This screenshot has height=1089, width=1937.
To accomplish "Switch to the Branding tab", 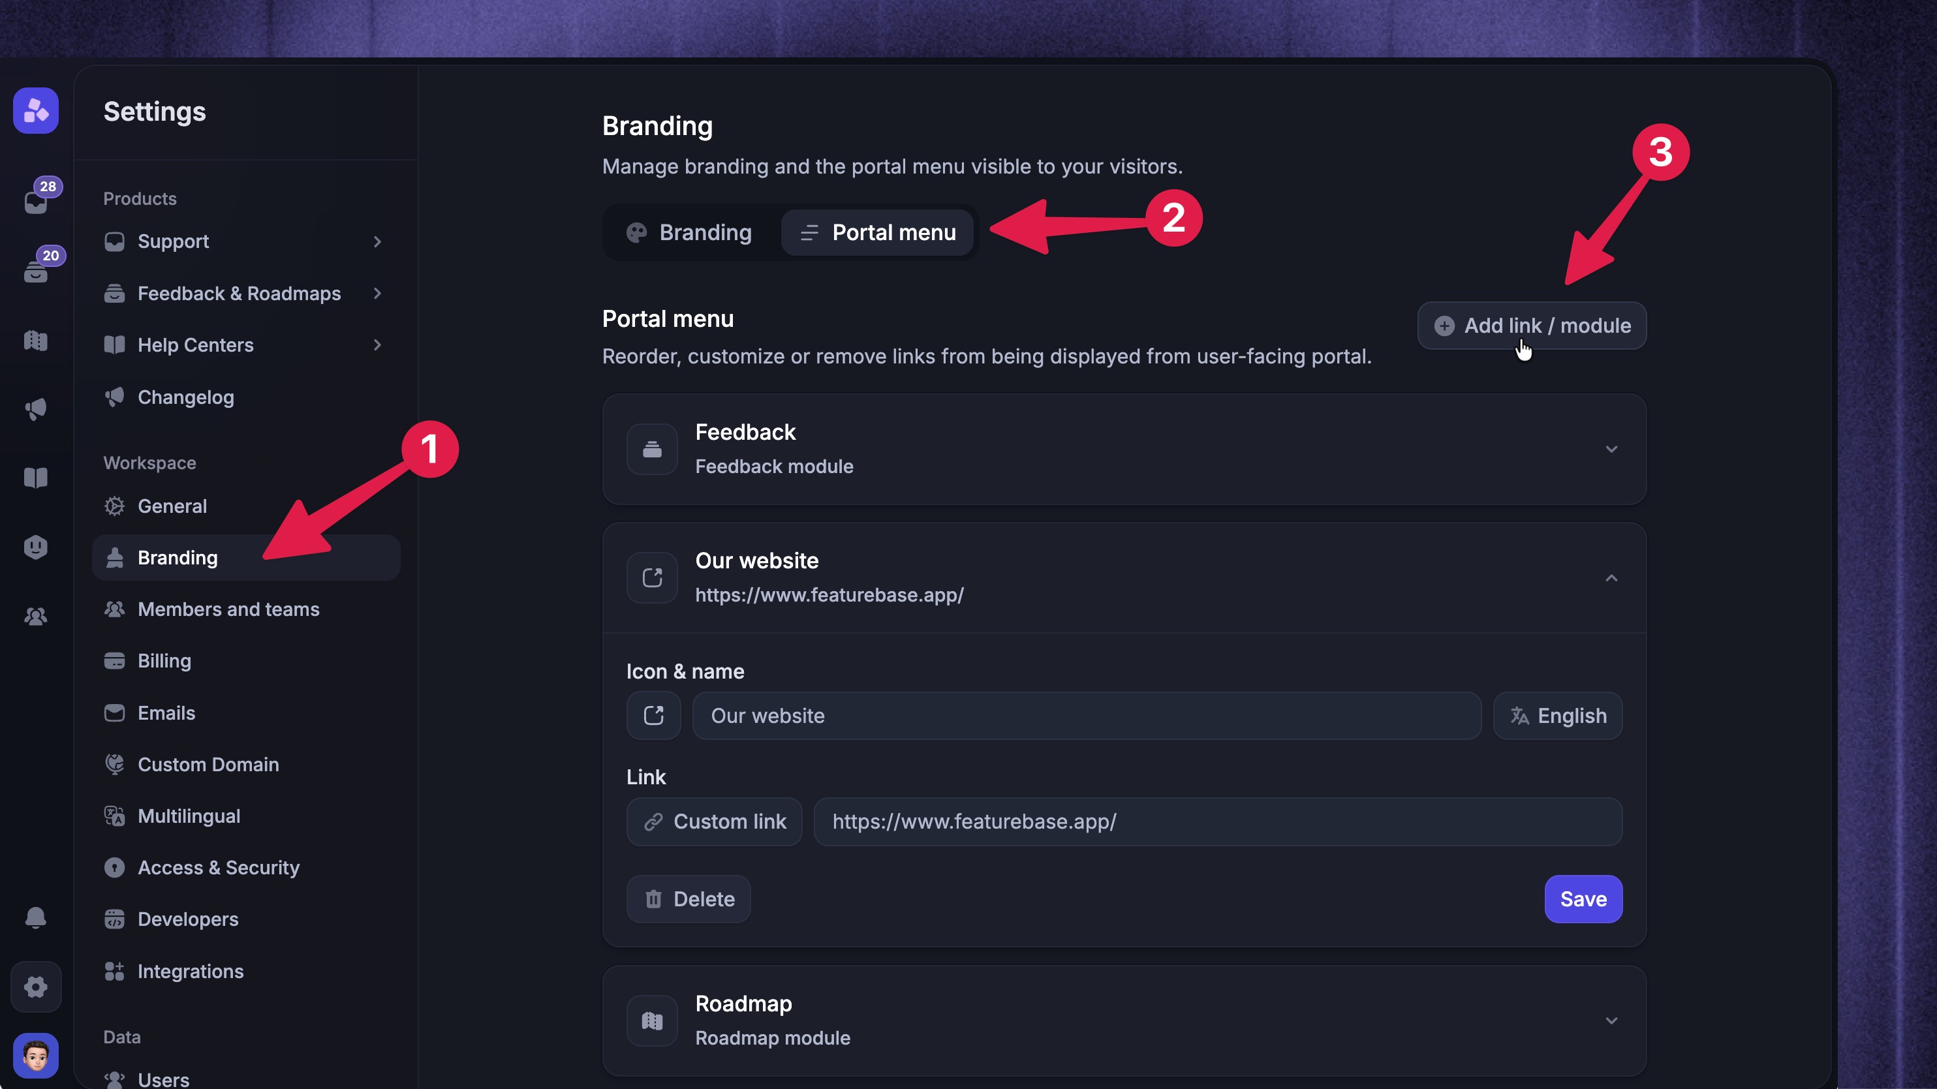I will point(690,232).
